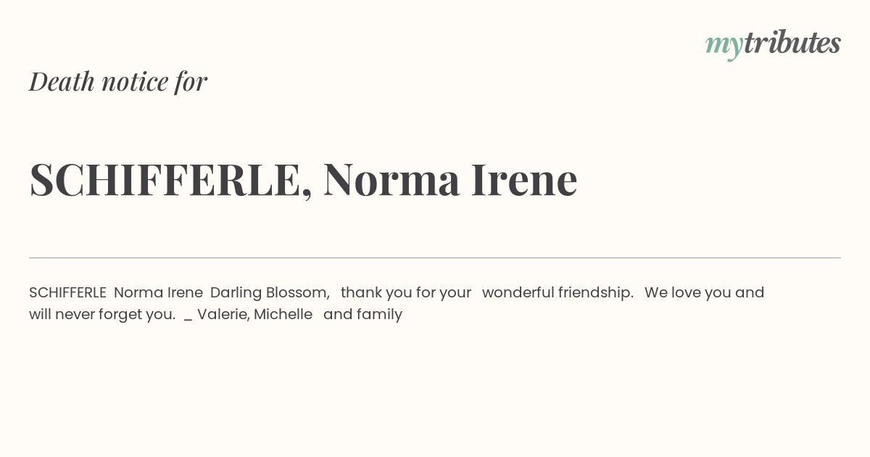
Task: Click the phrase "will never forget you."
Action: pyautogui.click(x=102, y=315)
